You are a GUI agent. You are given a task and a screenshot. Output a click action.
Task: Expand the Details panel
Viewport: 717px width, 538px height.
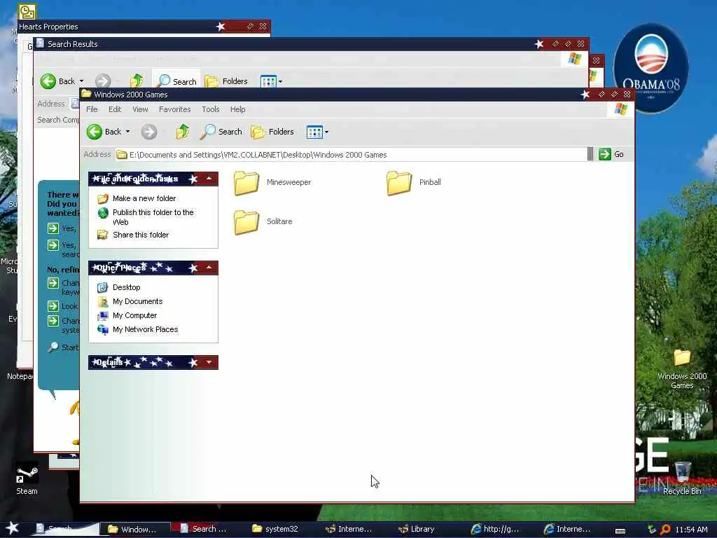[209, 362]
